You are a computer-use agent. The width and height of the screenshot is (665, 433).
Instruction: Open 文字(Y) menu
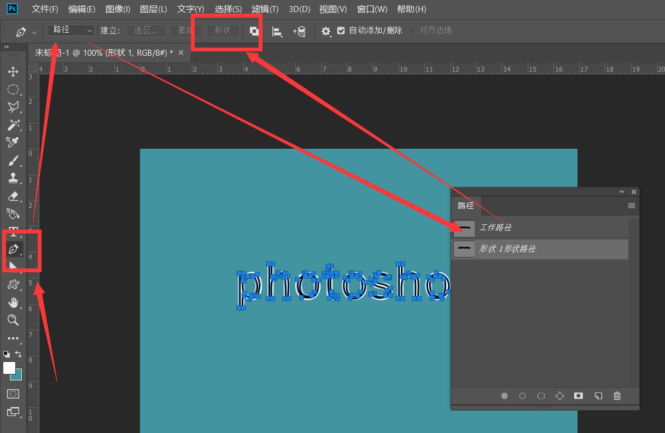coord(191,9)
